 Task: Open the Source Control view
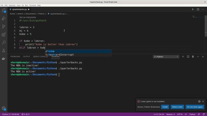point(4,26)
